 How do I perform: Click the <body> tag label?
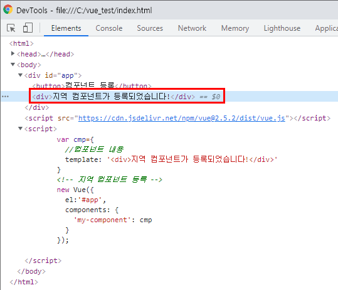29,65
